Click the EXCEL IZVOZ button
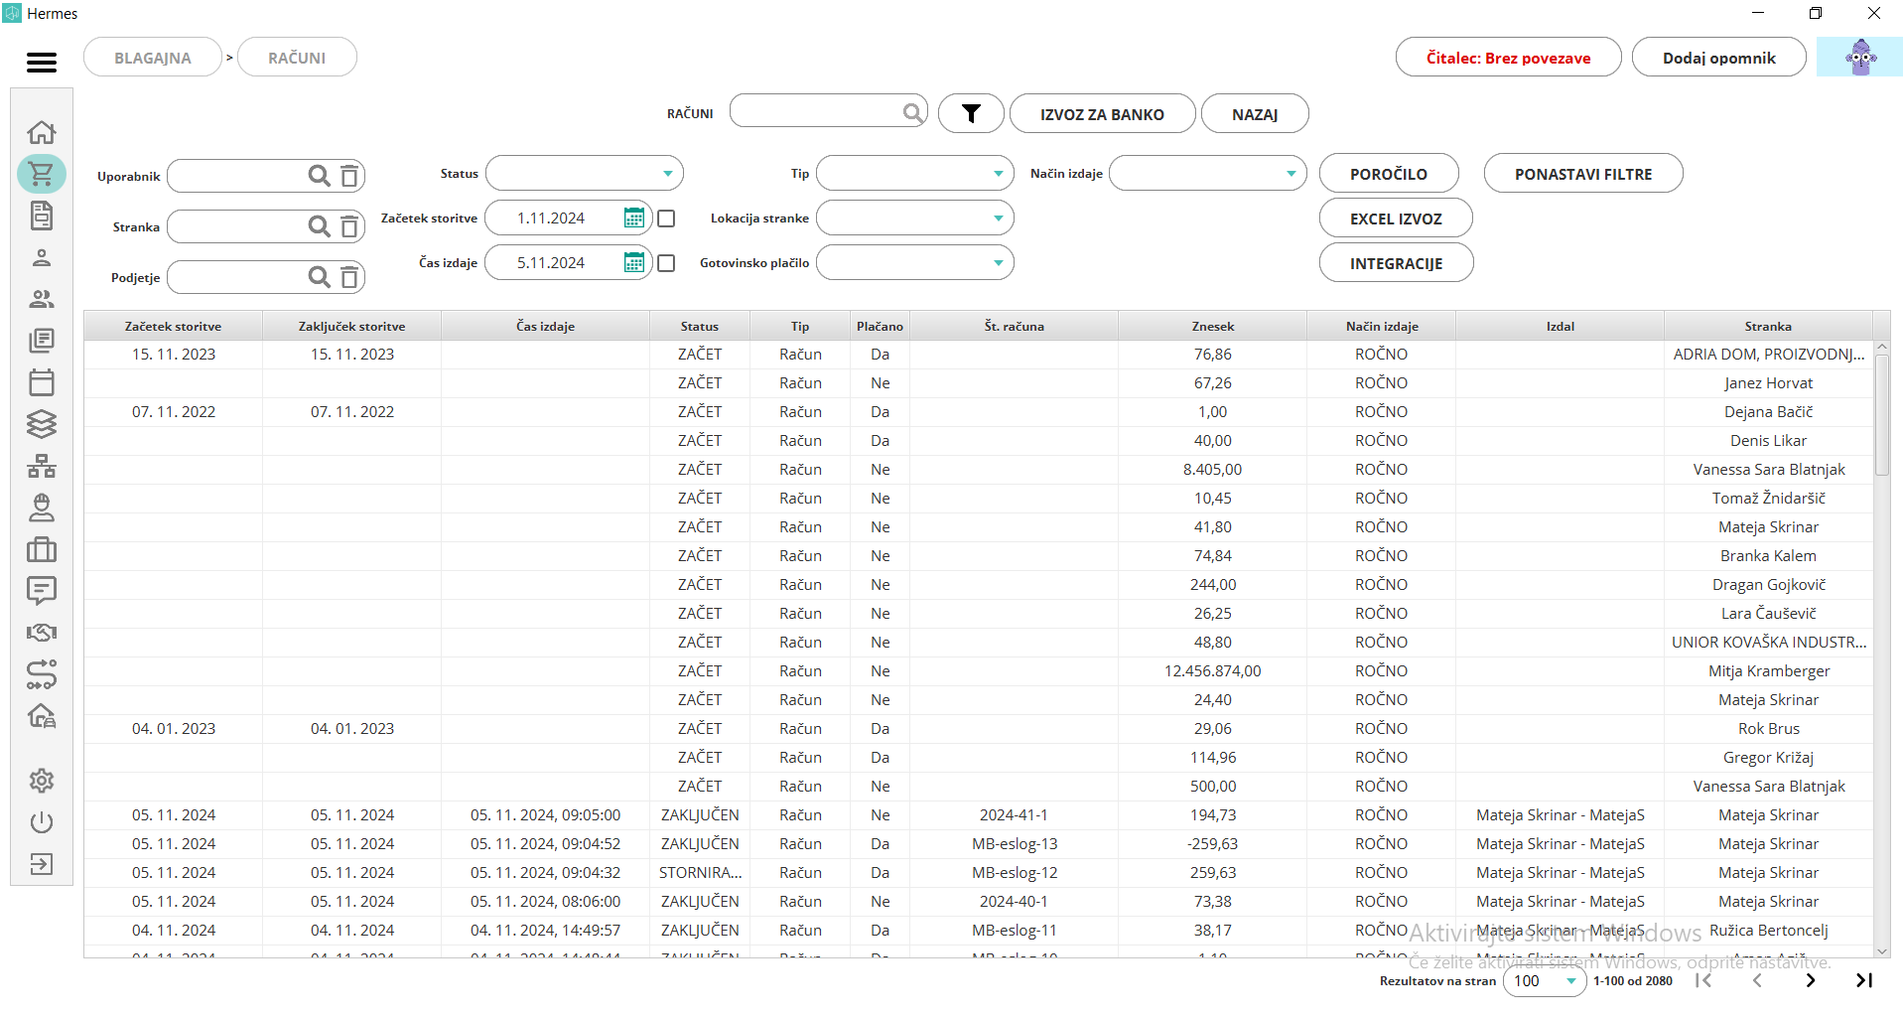The width and height of the screenshot is (1903, 1019). 1396,218
